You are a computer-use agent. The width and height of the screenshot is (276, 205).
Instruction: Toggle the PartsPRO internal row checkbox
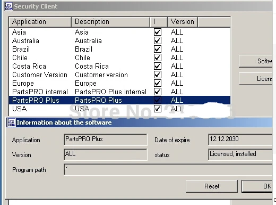tap(158, 92)
